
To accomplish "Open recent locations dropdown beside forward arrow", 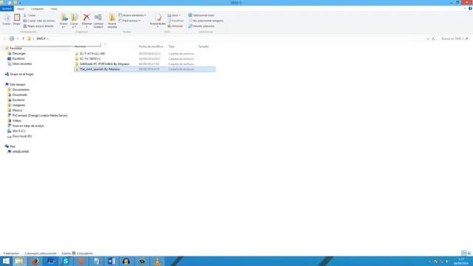I will pos(18,38).
